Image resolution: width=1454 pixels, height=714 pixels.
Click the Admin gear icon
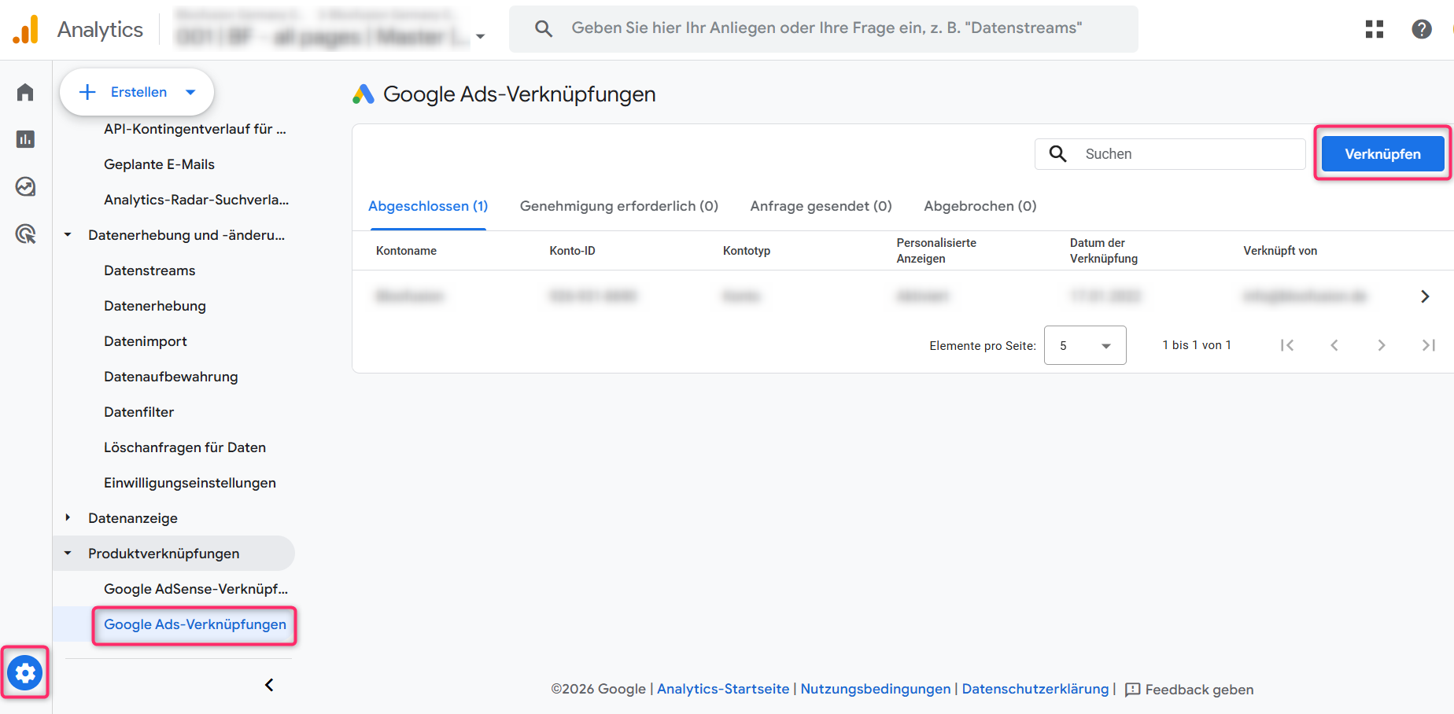point(25,673)
